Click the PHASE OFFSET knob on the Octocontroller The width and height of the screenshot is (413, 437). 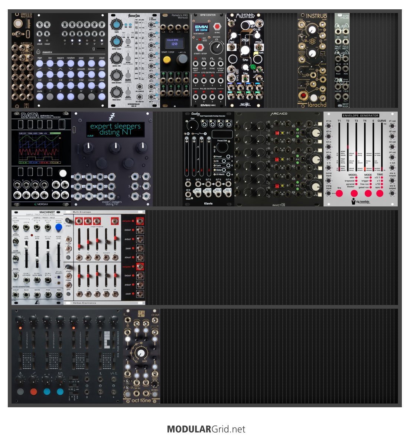[116, 92]
